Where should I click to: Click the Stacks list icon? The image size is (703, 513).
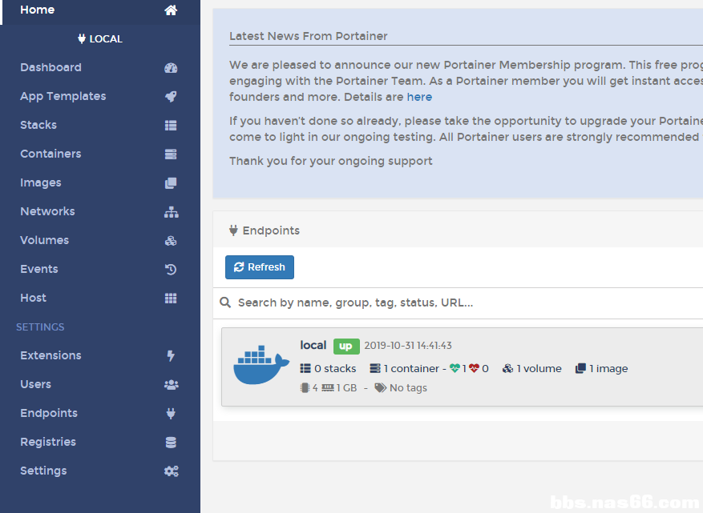171,126
